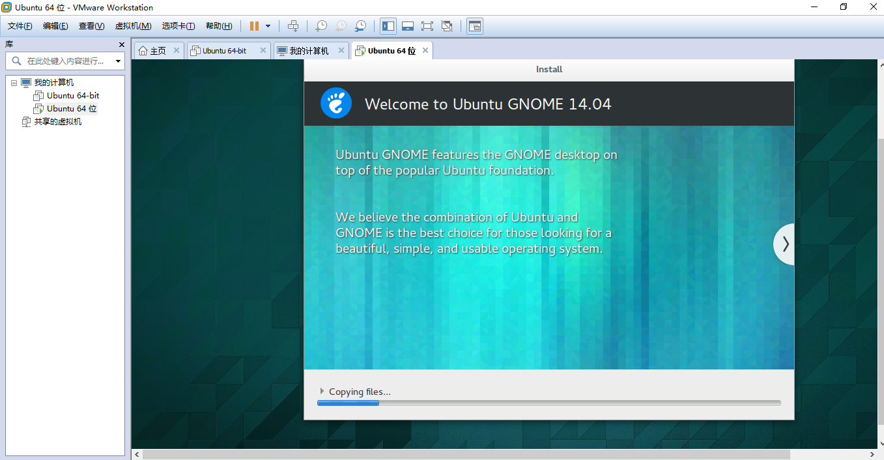
Task: Toggle the console view toolbar button
Action: [475, 26]
